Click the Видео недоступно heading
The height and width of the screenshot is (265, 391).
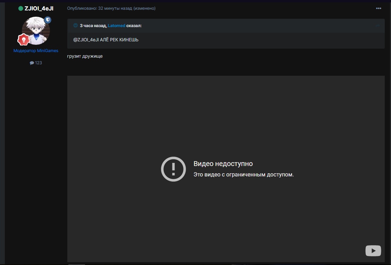[223, 164]
